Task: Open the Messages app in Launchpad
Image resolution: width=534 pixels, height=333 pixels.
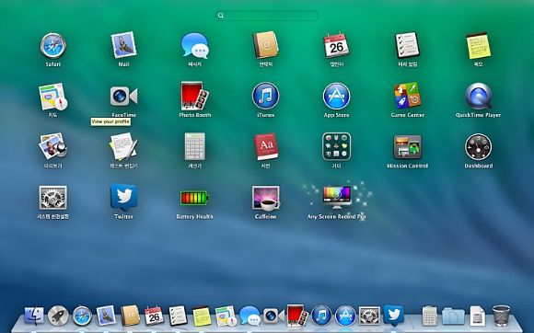Action: (x=194, y=46)
